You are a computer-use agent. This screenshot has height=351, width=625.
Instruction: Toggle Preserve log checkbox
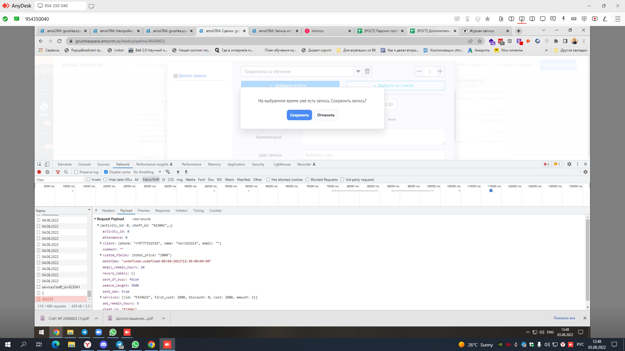[76, 172]
